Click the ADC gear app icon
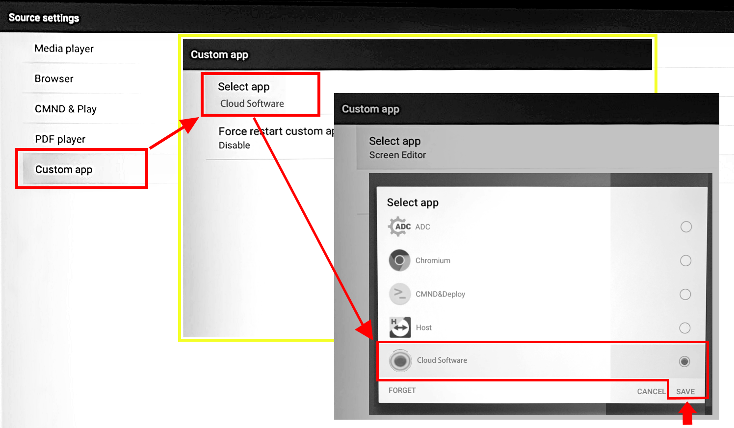The width and height of the screenshot is (734, 428). click(x=399, y=227)
